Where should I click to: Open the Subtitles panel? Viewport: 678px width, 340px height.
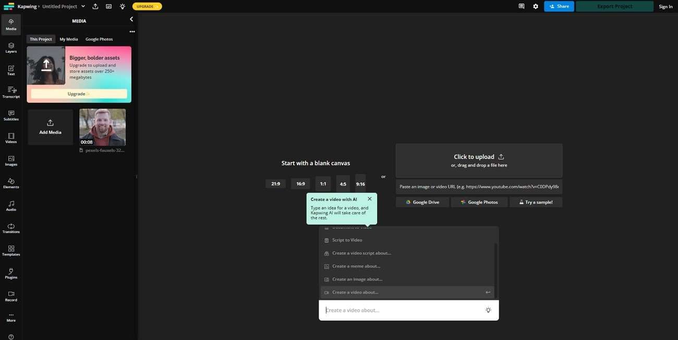click(11, 115)
